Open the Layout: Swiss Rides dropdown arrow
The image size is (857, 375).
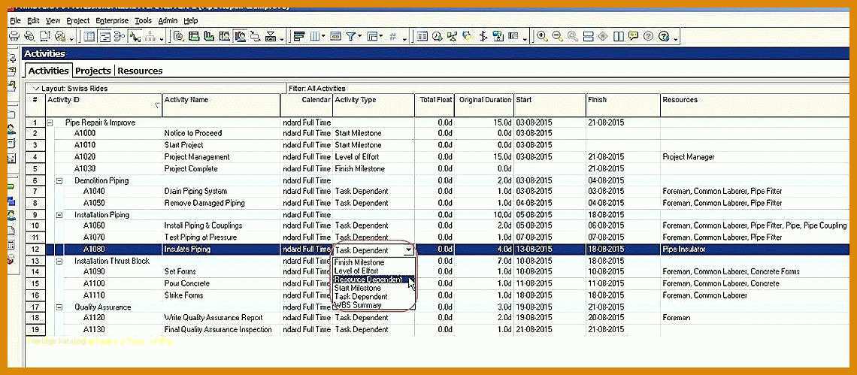(x=35, y=88)
